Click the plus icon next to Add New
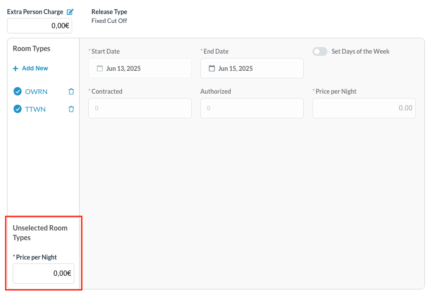 (16, 68)
